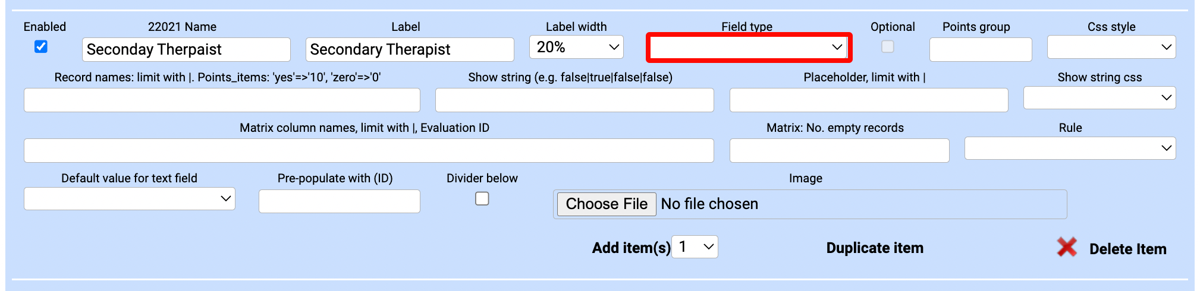Click the Delete Item link
Screen dimensions: 1200x291
[x=1127, y=249]
